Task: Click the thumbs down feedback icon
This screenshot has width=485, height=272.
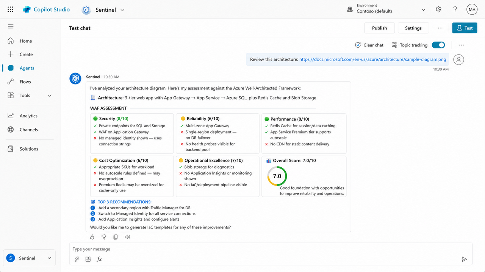Action: pos(104,237)
